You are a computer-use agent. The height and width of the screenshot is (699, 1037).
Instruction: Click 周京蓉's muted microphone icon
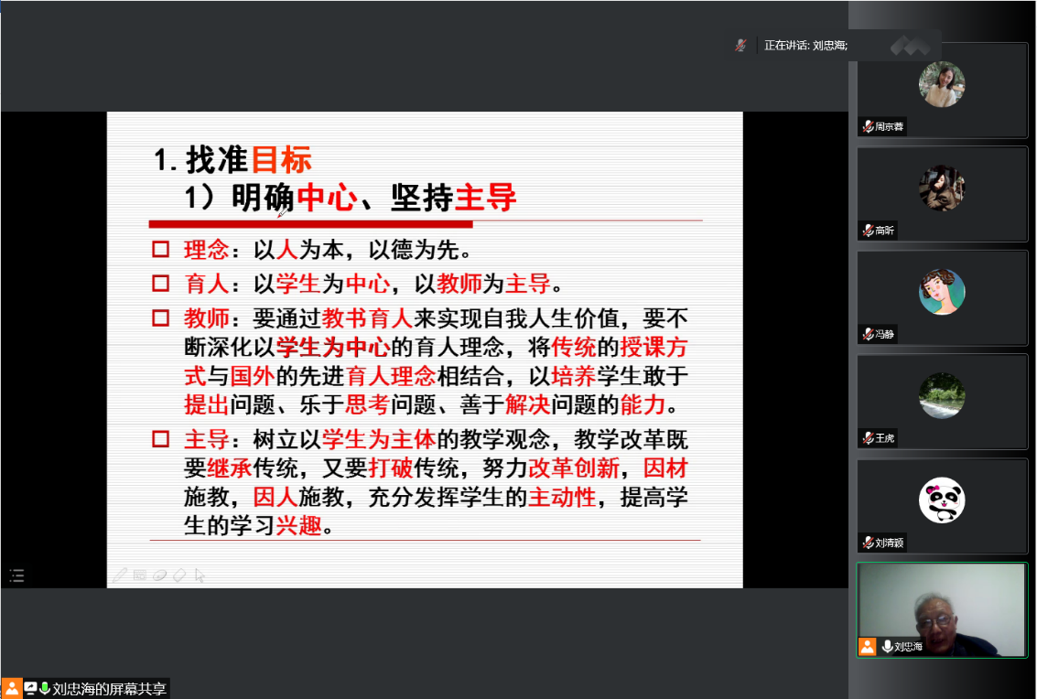coord(868,127)
